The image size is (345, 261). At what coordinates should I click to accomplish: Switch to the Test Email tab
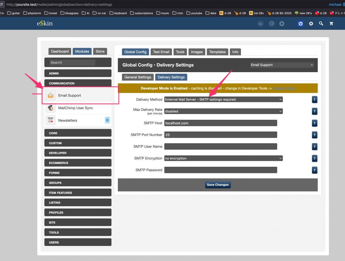click(161, 52)
